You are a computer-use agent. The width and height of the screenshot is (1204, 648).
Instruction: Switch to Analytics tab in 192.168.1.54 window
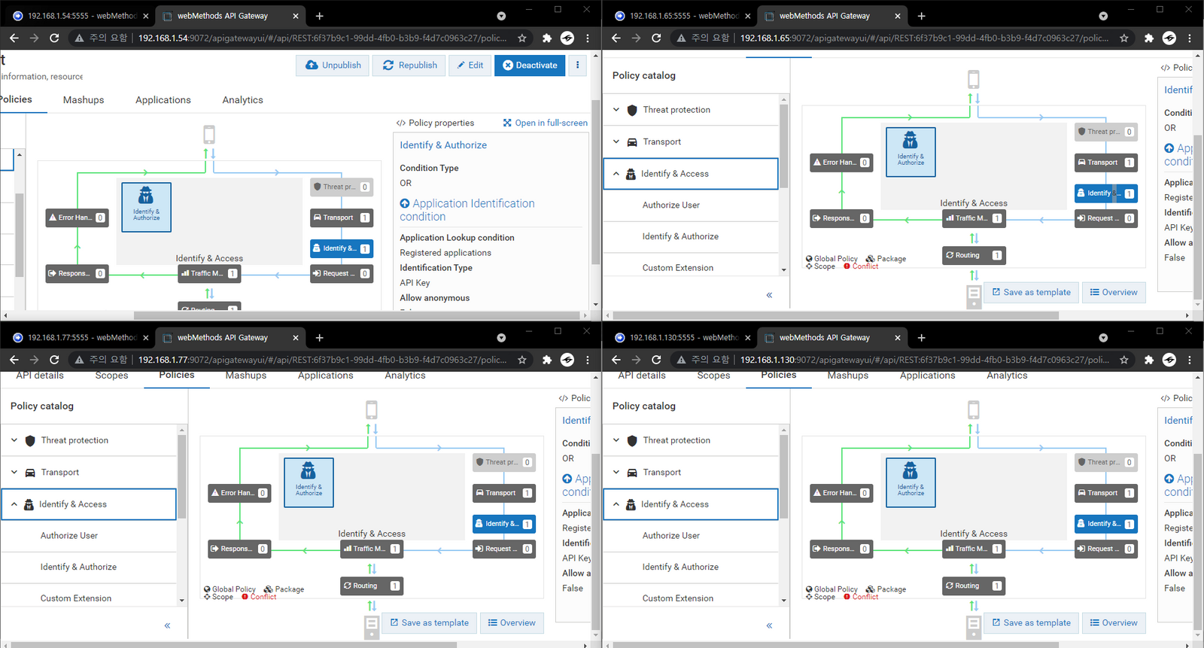point(242,100)
